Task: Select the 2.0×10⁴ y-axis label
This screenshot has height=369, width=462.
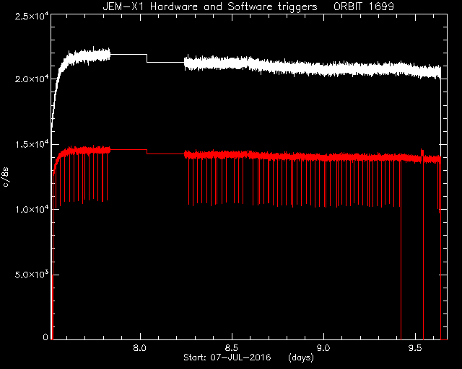Action: point(32,79)
